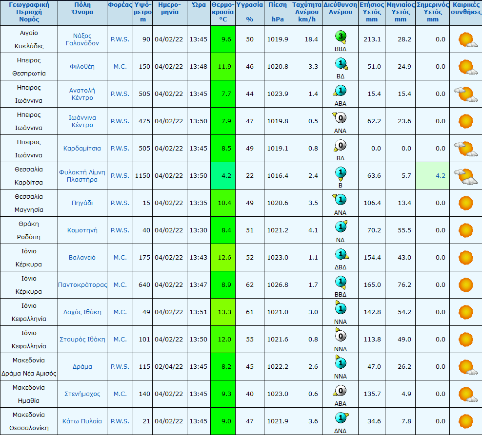482x435 pixels.
Task: Click wind compass icon for Λαχός Ιθάκη
Action: [x=341, y=307]
